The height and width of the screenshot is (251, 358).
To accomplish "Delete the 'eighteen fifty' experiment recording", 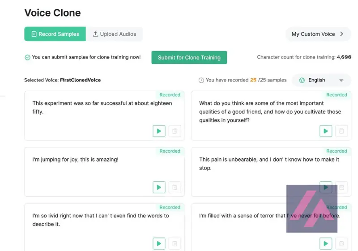I will pyautogui.click(x=175, y=131).
